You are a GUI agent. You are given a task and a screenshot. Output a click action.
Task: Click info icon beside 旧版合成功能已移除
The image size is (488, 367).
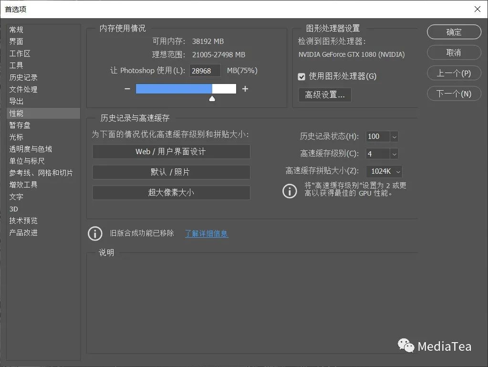tap(95, 233)
